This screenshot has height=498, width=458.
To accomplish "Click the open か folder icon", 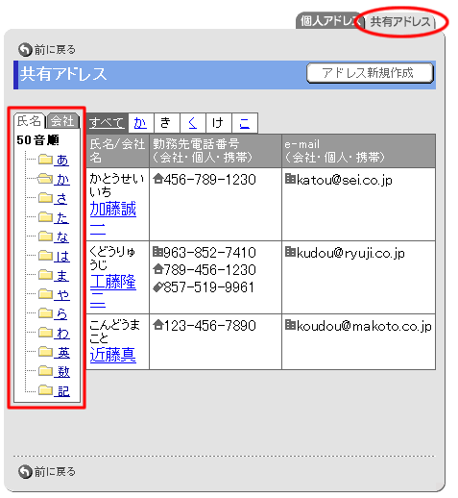I will [45, 179].
